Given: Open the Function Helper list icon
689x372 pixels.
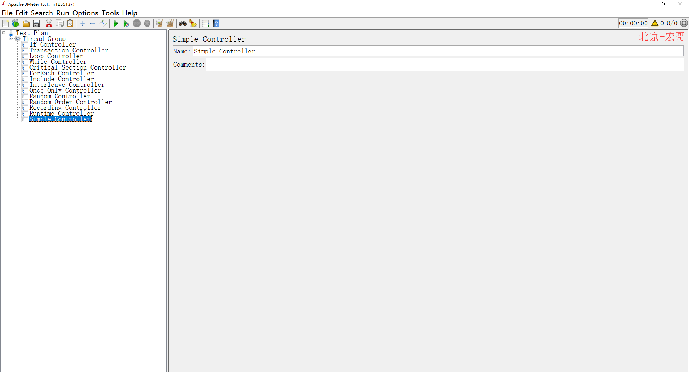Looking at the screenshot, I should (205, 23).
